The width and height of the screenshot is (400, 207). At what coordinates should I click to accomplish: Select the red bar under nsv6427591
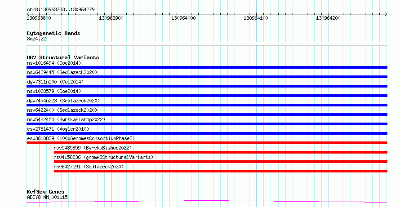(221, 171)
